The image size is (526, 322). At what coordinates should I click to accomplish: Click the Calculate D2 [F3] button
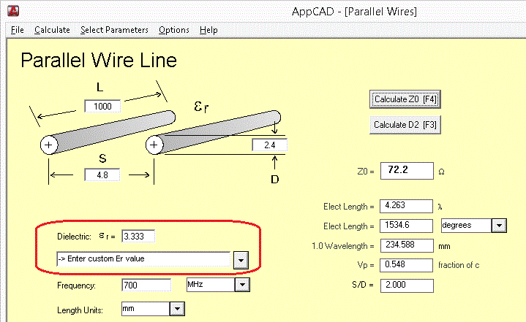click(405, 125)
